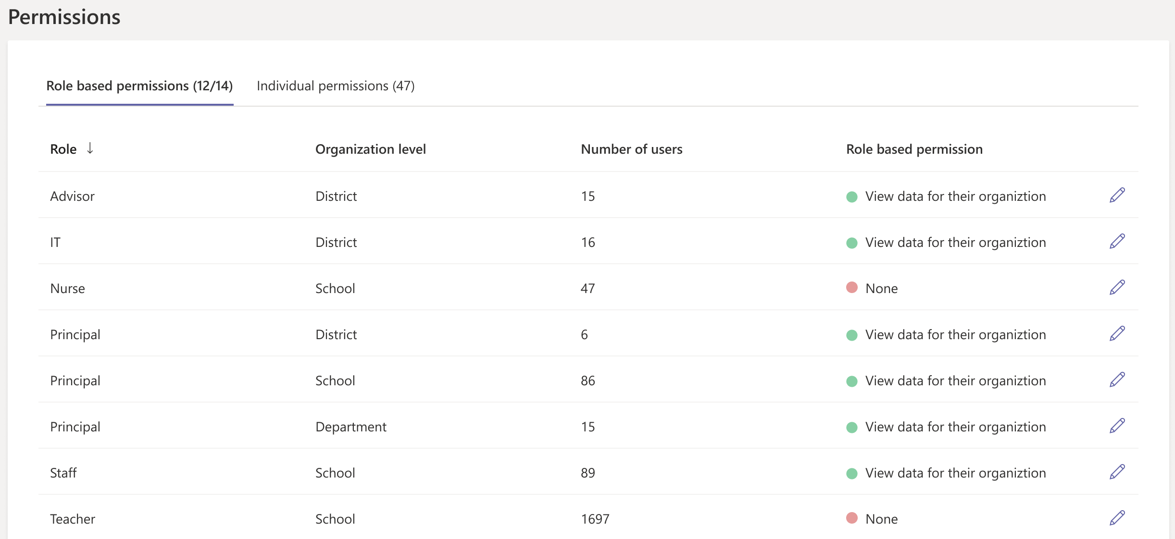Click the Department organization level cell
Screen dimensions: 1175x539
(x=351, y=427)
